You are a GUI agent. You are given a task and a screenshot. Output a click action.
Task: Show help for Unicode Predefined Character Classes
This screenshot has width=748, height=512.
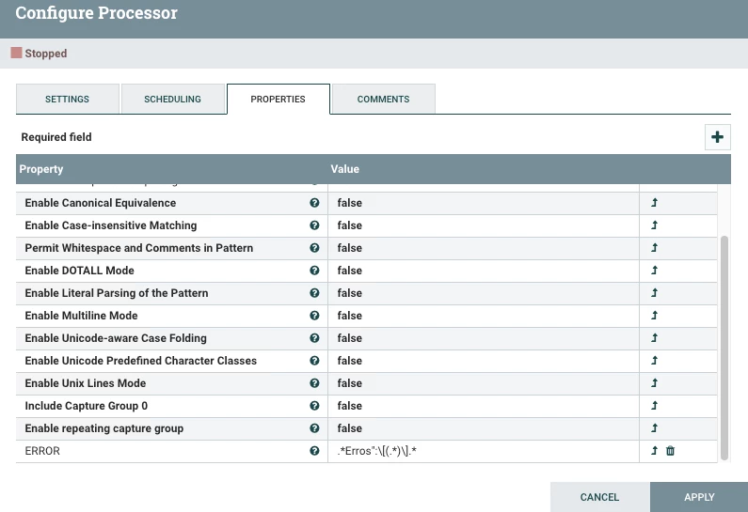[314, 361]
